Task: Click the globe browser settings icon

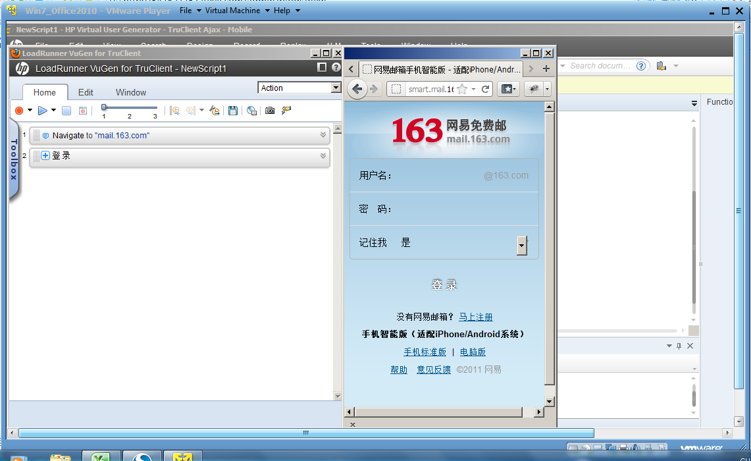Action: click(x=251, y=111)
